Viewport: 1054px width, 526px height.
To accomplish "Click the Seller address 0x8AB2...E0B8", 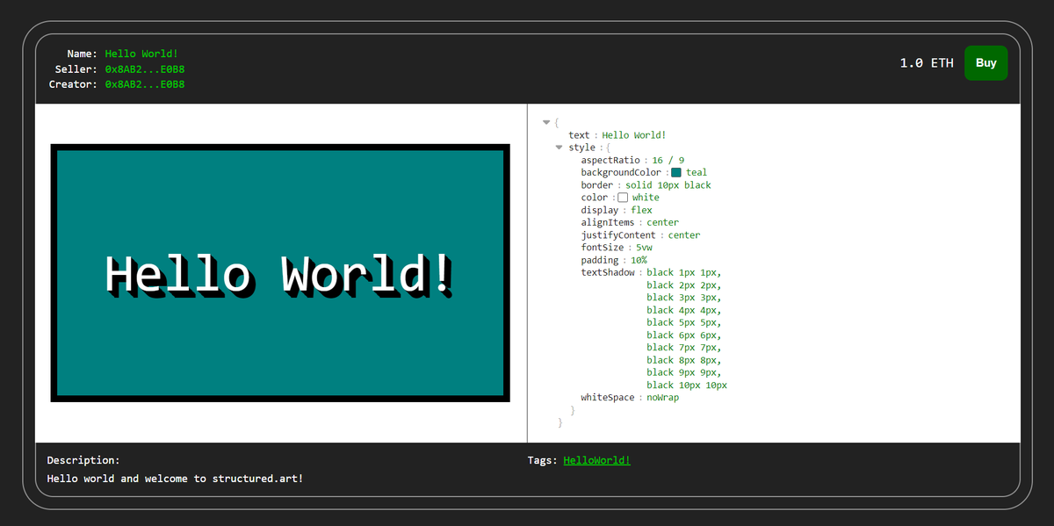I will click(144, 69).
